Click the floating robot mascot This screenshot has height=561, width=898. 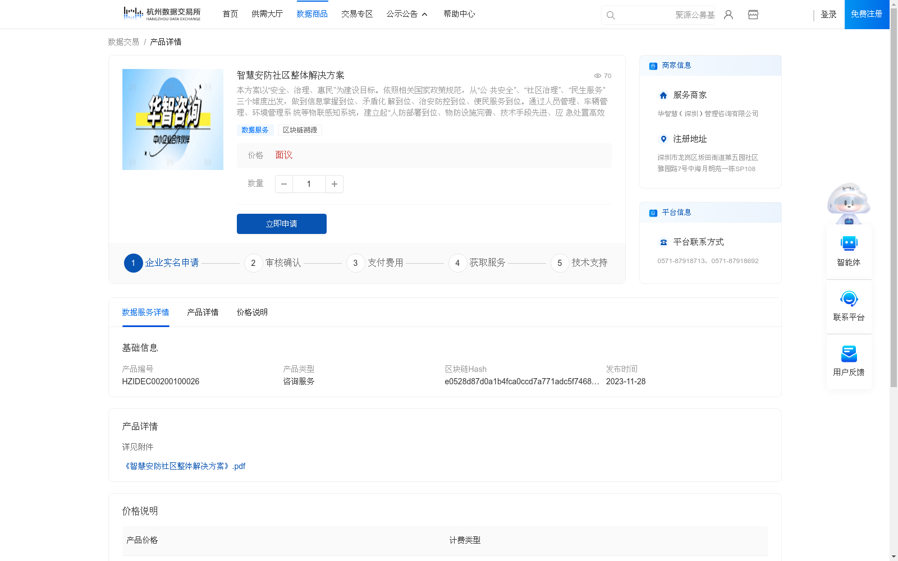tap(849, 203)
